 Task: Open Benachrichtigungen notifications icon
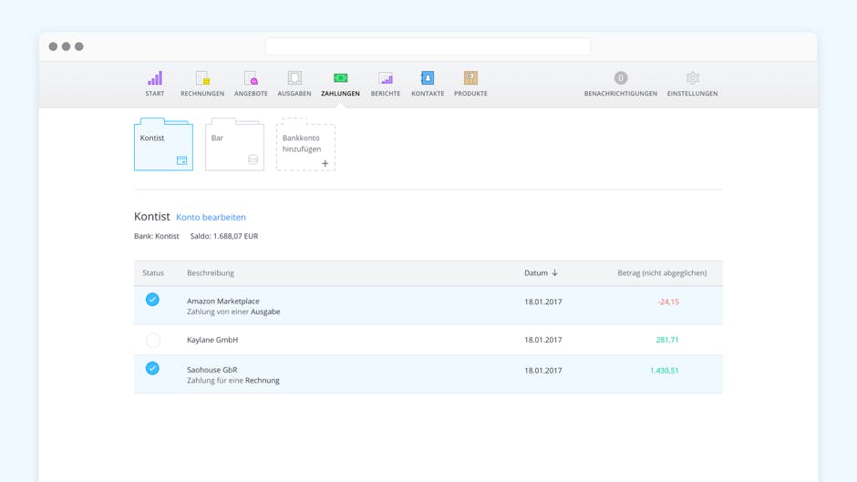tap(620, 78)
